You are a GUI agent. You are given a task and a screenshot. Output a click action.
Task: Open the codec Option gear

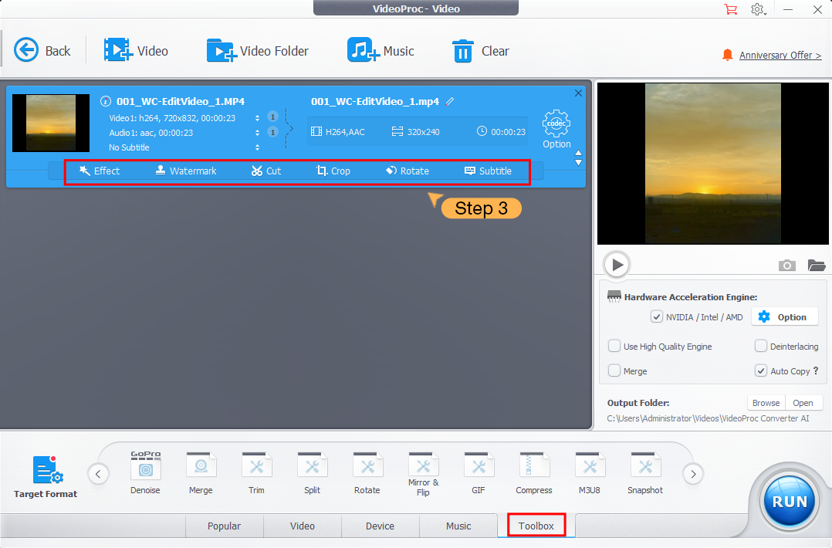(556, 129)
